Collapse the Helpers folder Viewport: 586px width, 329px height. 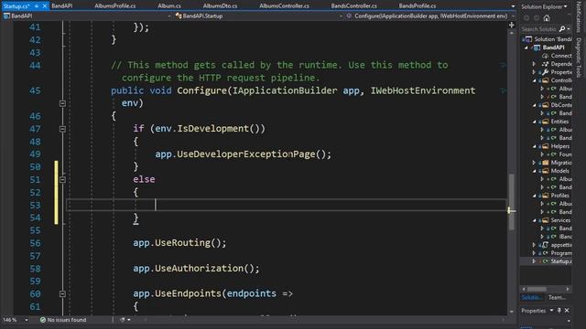point(535,146)
